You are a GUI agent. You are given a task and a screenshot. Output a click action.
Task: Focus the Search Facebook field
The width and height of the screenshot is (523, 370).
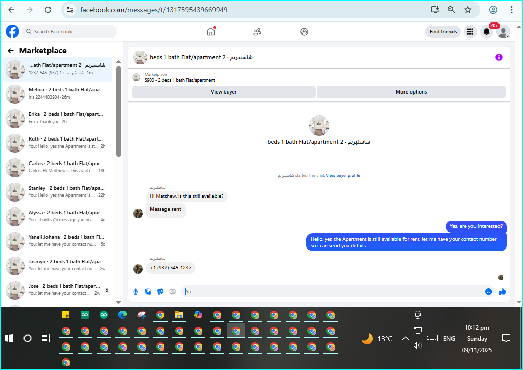[x=69, y=31]
